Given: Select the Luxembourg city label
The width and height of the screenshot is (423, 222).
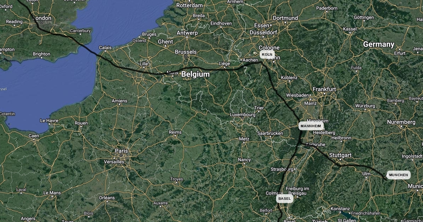Looking at the screenshot, I should coord(243,115).
